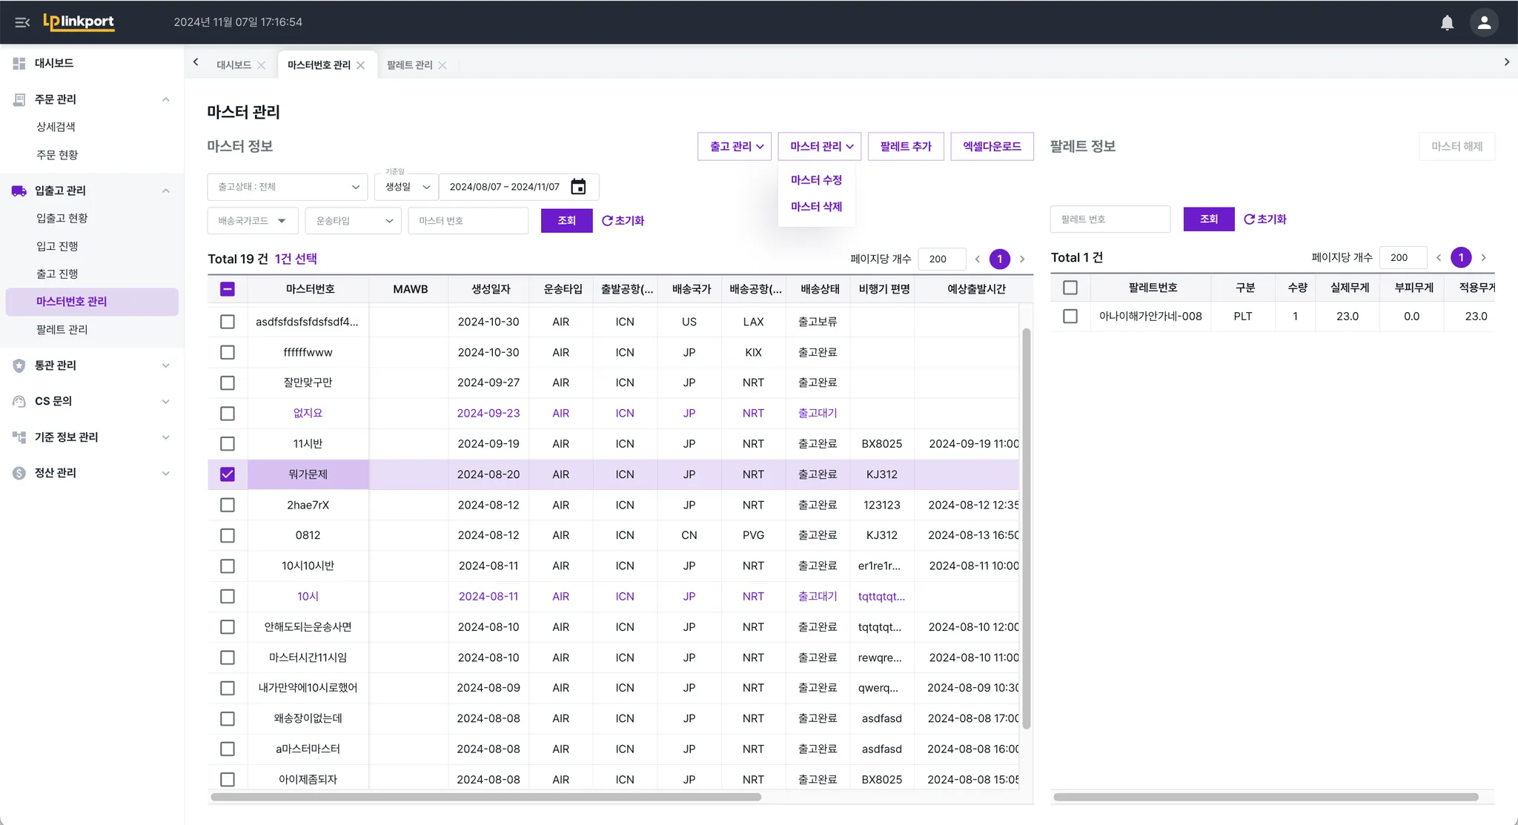Open calendar date picker icon
Viewport: 1518px width, 825px height.
578,187
